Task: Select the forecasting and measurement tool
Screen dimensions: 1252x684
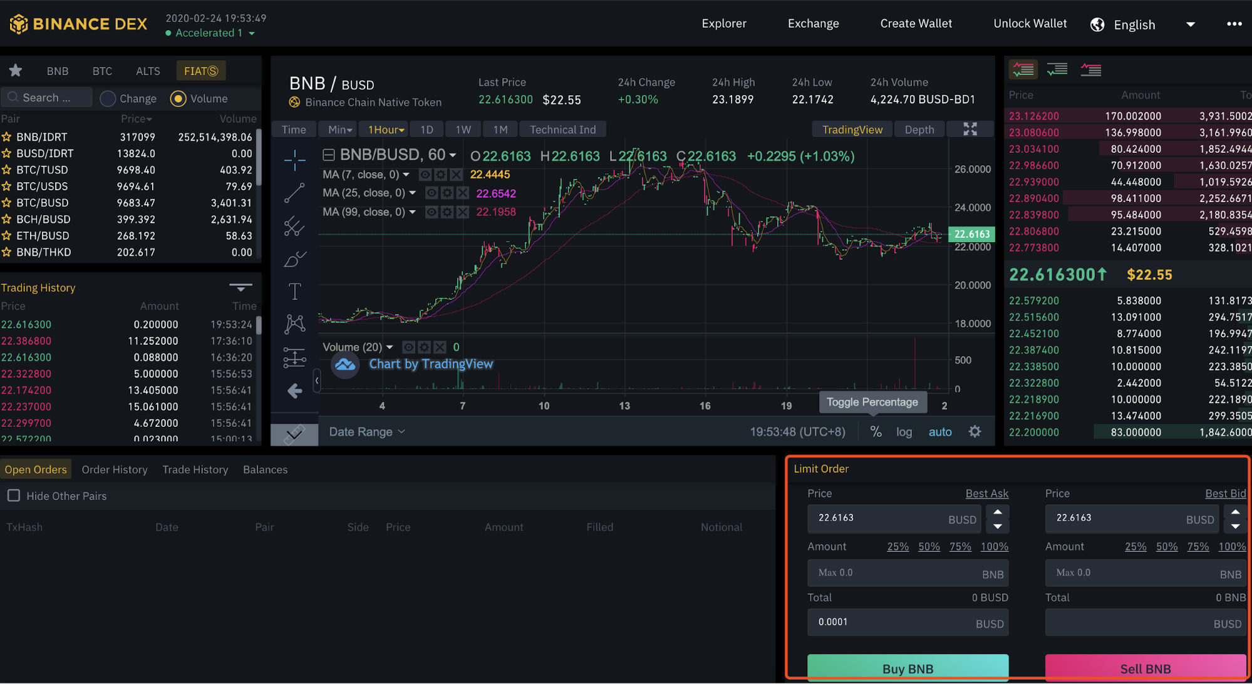Action: pyautogui.click(x=294, y=357)
